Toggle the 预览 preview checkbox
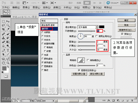138x103 pixels. tap(122, 34)
